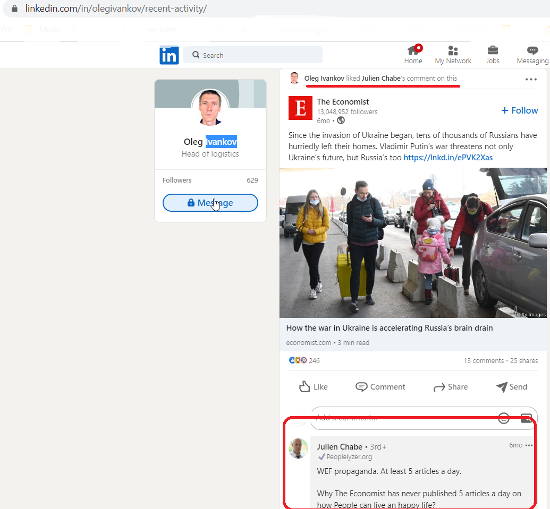Viewport: 550px width, 509px height.
Task: Follow The Economist
Action: pyautogui.click(x=520, y=110)
